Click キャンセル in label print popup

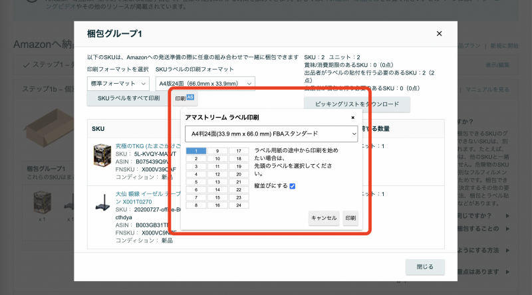324,218
